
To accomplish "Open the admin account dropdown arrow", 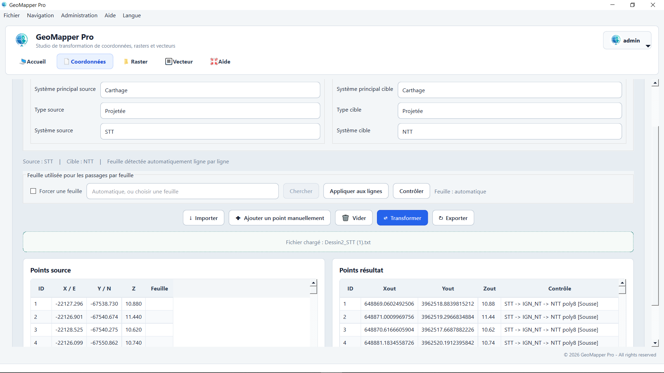I will click(648, 46).
